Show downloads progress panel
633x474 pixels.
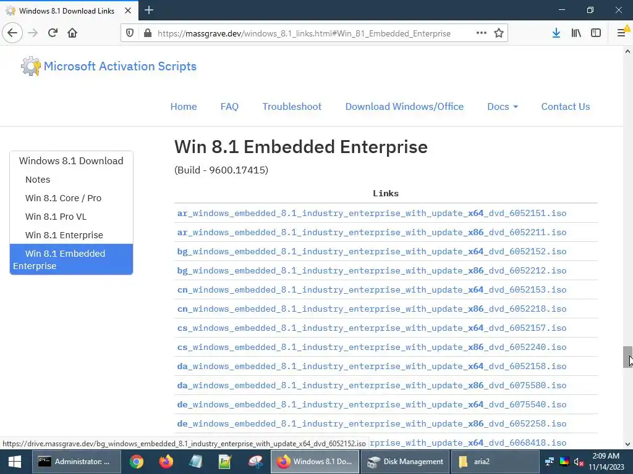coord(556,33)
